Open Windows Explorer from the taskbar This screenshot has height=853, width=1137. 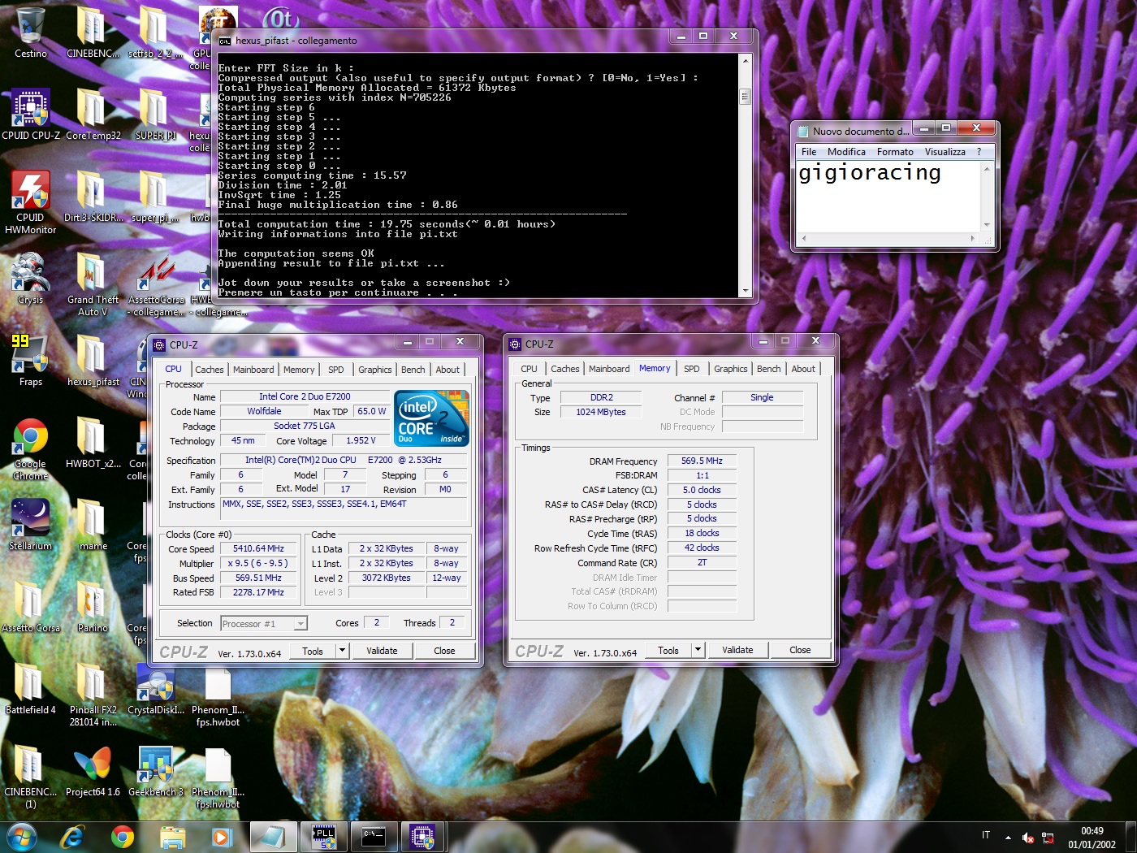point(172,837)
